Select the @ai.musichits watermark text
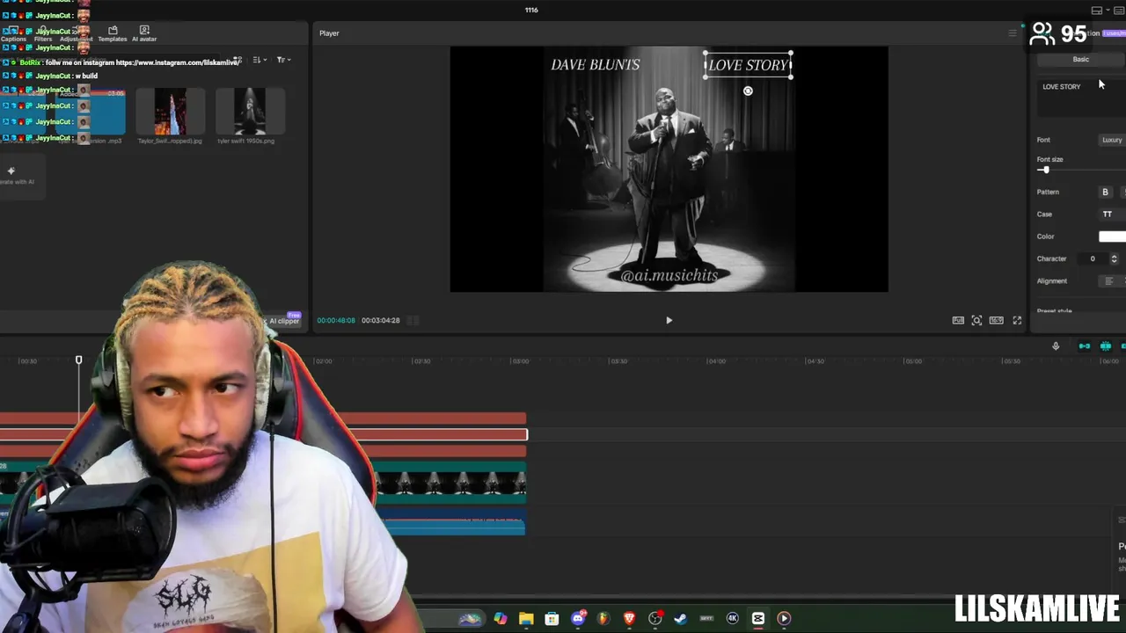The image size is (1126, 633). (669, 275)
